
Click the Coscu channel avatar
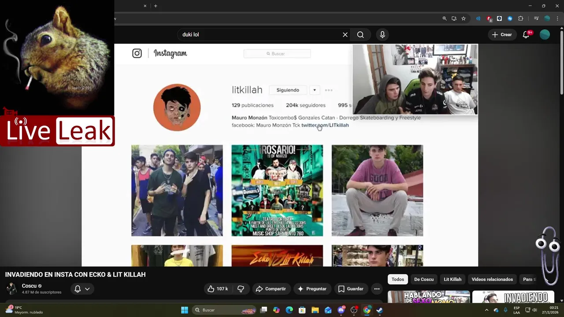point(12,289)
